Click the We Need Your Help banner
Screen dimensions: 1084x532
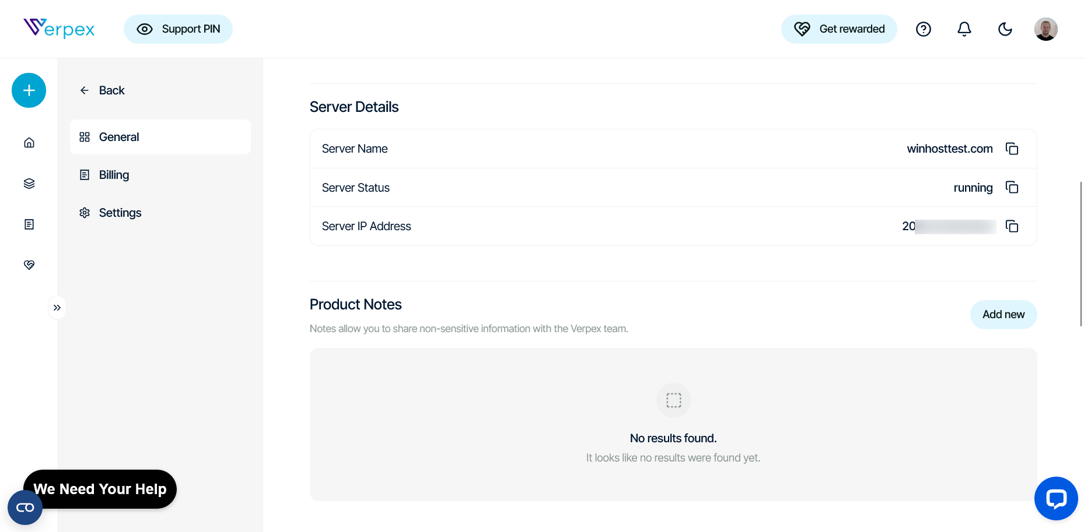[x=100, y=489]
